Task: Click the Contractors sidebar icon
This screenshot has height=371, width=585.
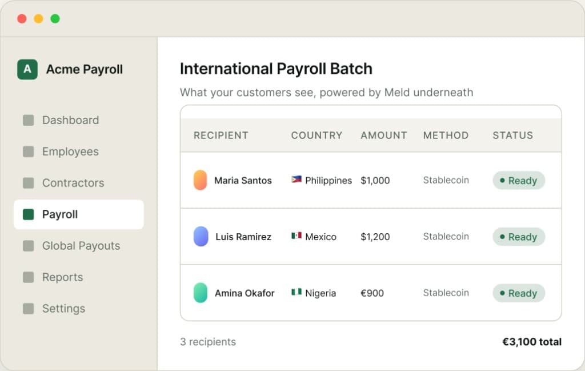Action: coord(29,183)
